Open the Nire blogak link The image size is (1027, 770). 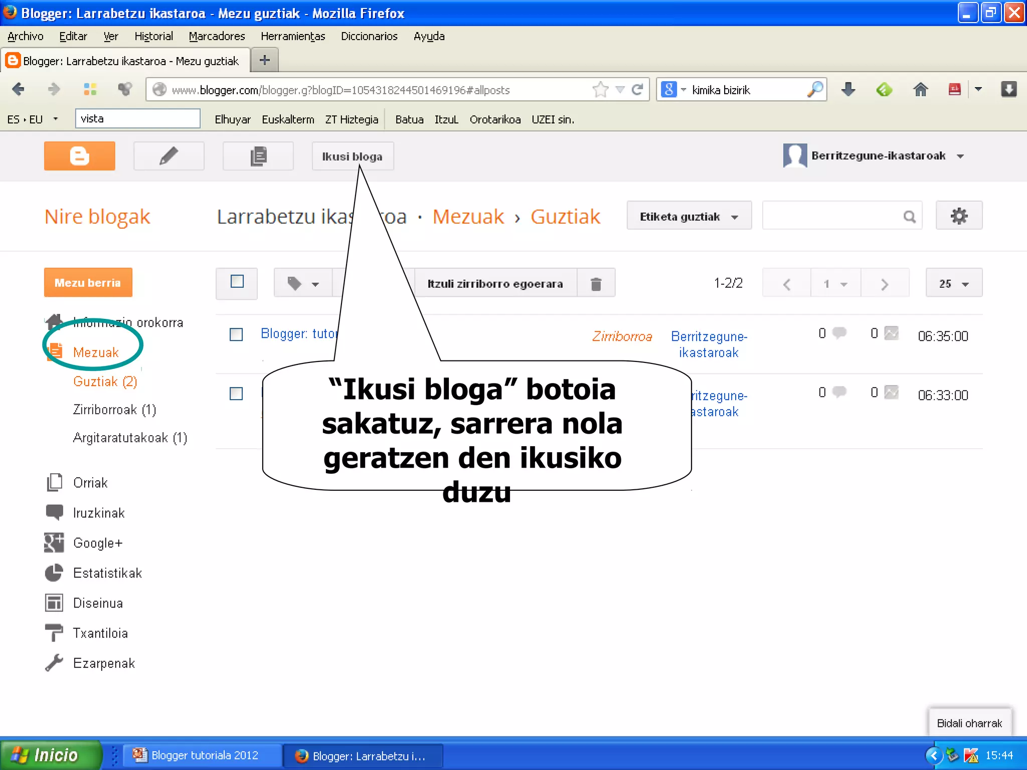point(97,217)
